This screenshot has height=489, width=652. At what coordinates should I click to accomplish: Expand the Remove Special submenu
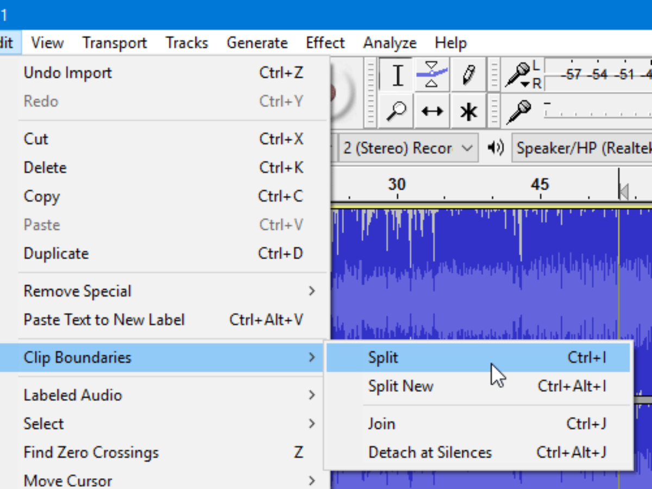click(x=165, y=291)
